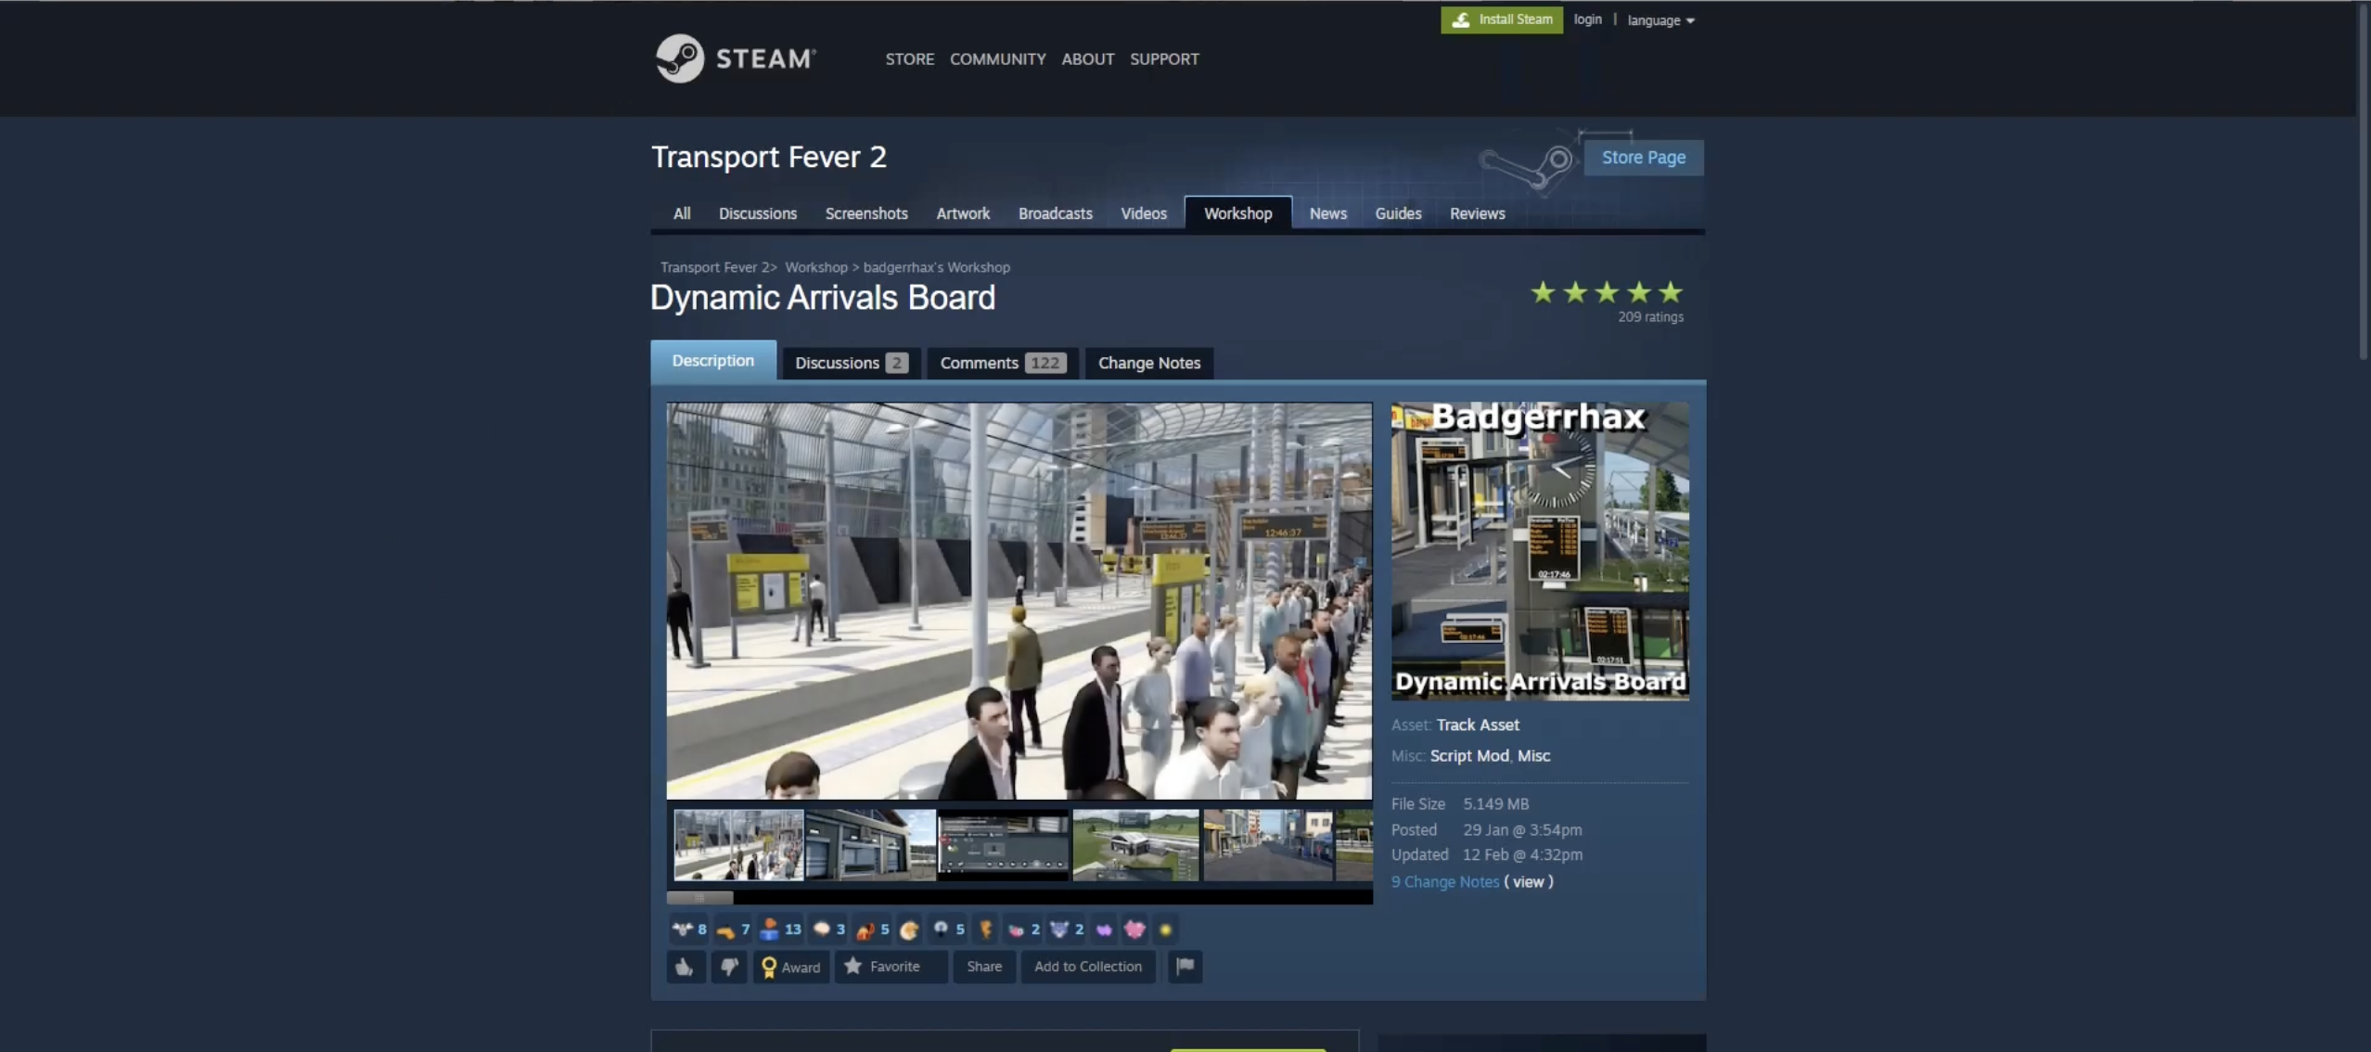The height and width of the screenshot is (1052, 2371).
Task: Go to the Store Page
Action: tap(1643, 158)
